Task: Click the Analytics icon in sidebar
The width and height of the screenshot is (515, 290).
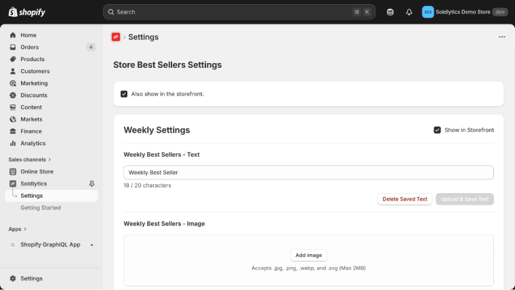Action: (x=13, y=144)
